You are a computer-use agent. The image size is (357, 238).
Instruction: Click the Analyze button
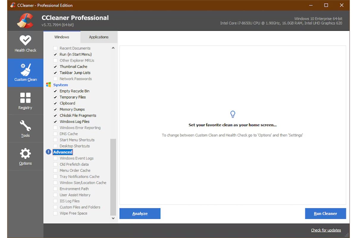140,214
